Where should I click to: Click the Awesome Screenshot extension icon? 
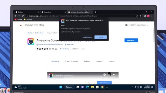(31, 42)
